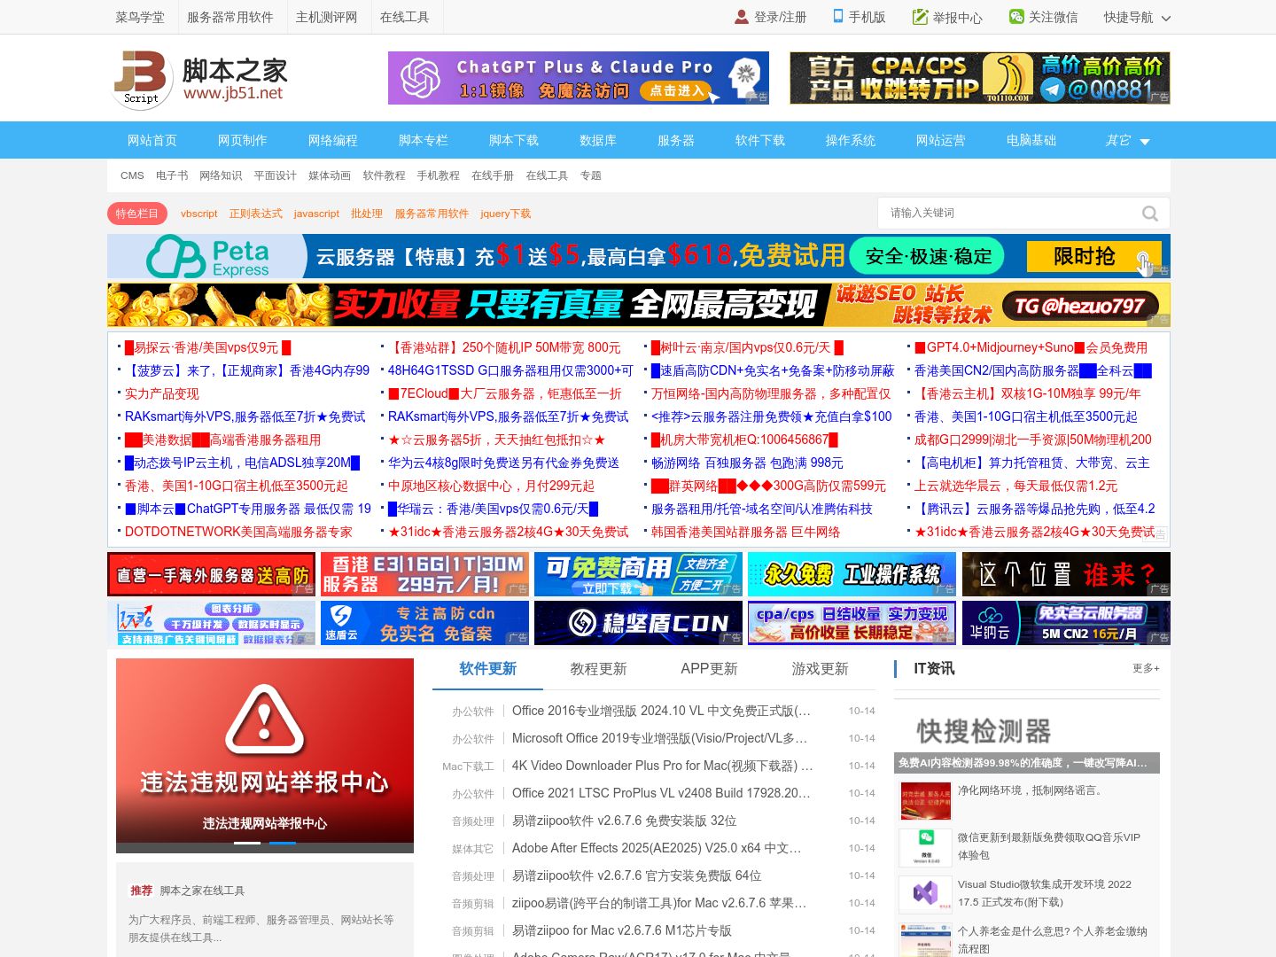This screenshot has height=957, width=1276.
Task: Click the javascript featured link
Action: point(316,214)
